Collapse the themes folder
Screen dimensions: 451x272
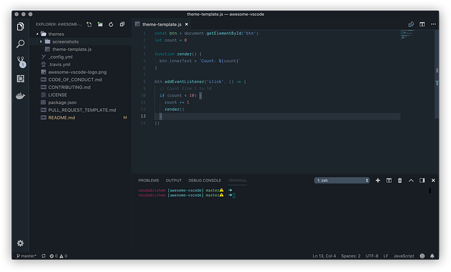tap(37, 34)
